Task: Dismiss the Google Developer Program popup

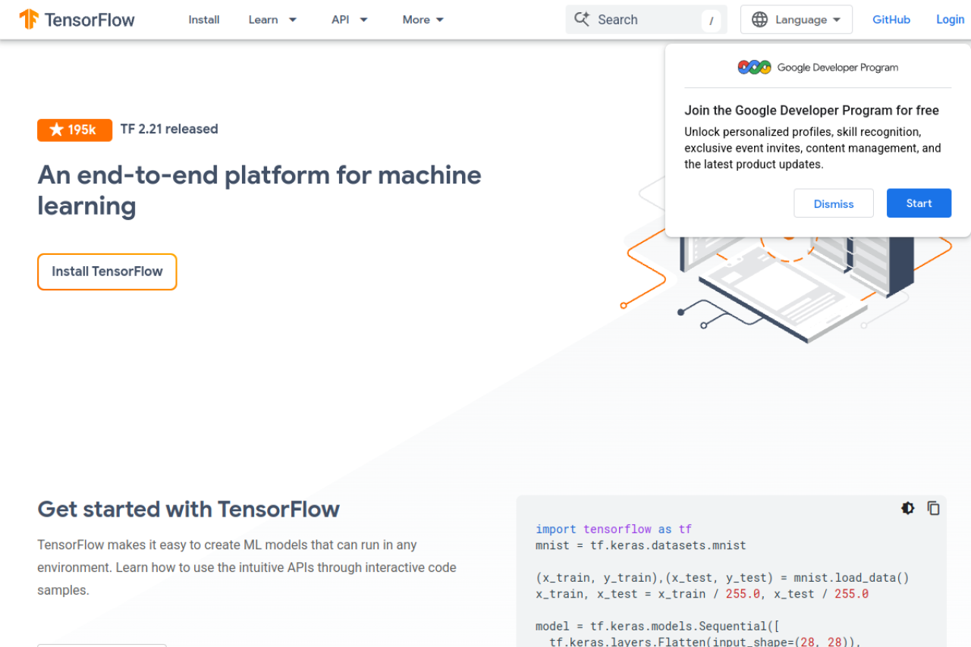Action: pos(834,203)
